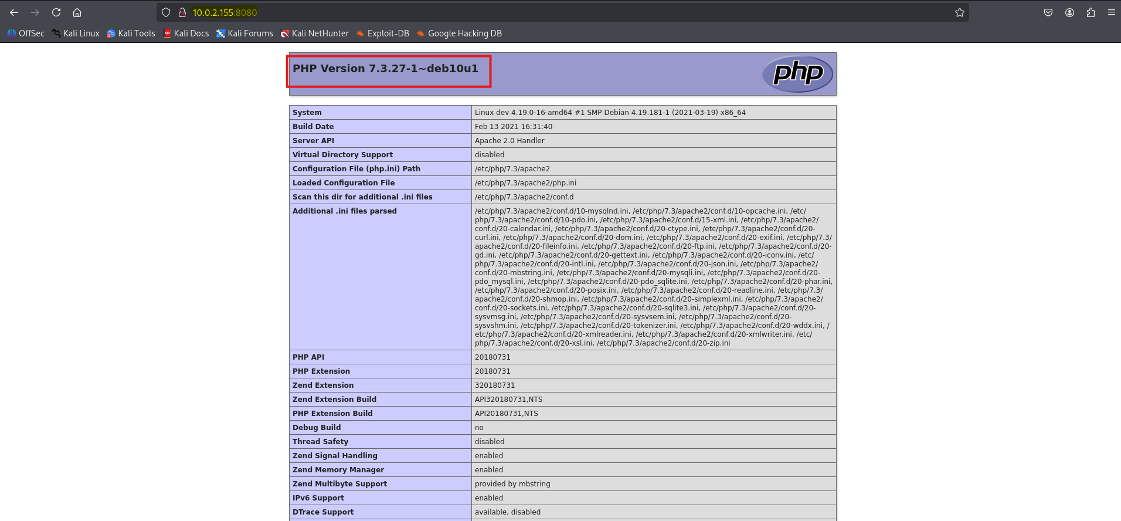The height and width of the screenshot is (521, 1121).
Task: Open the OffSec bookmark
Action: click(x=26, y=33)
